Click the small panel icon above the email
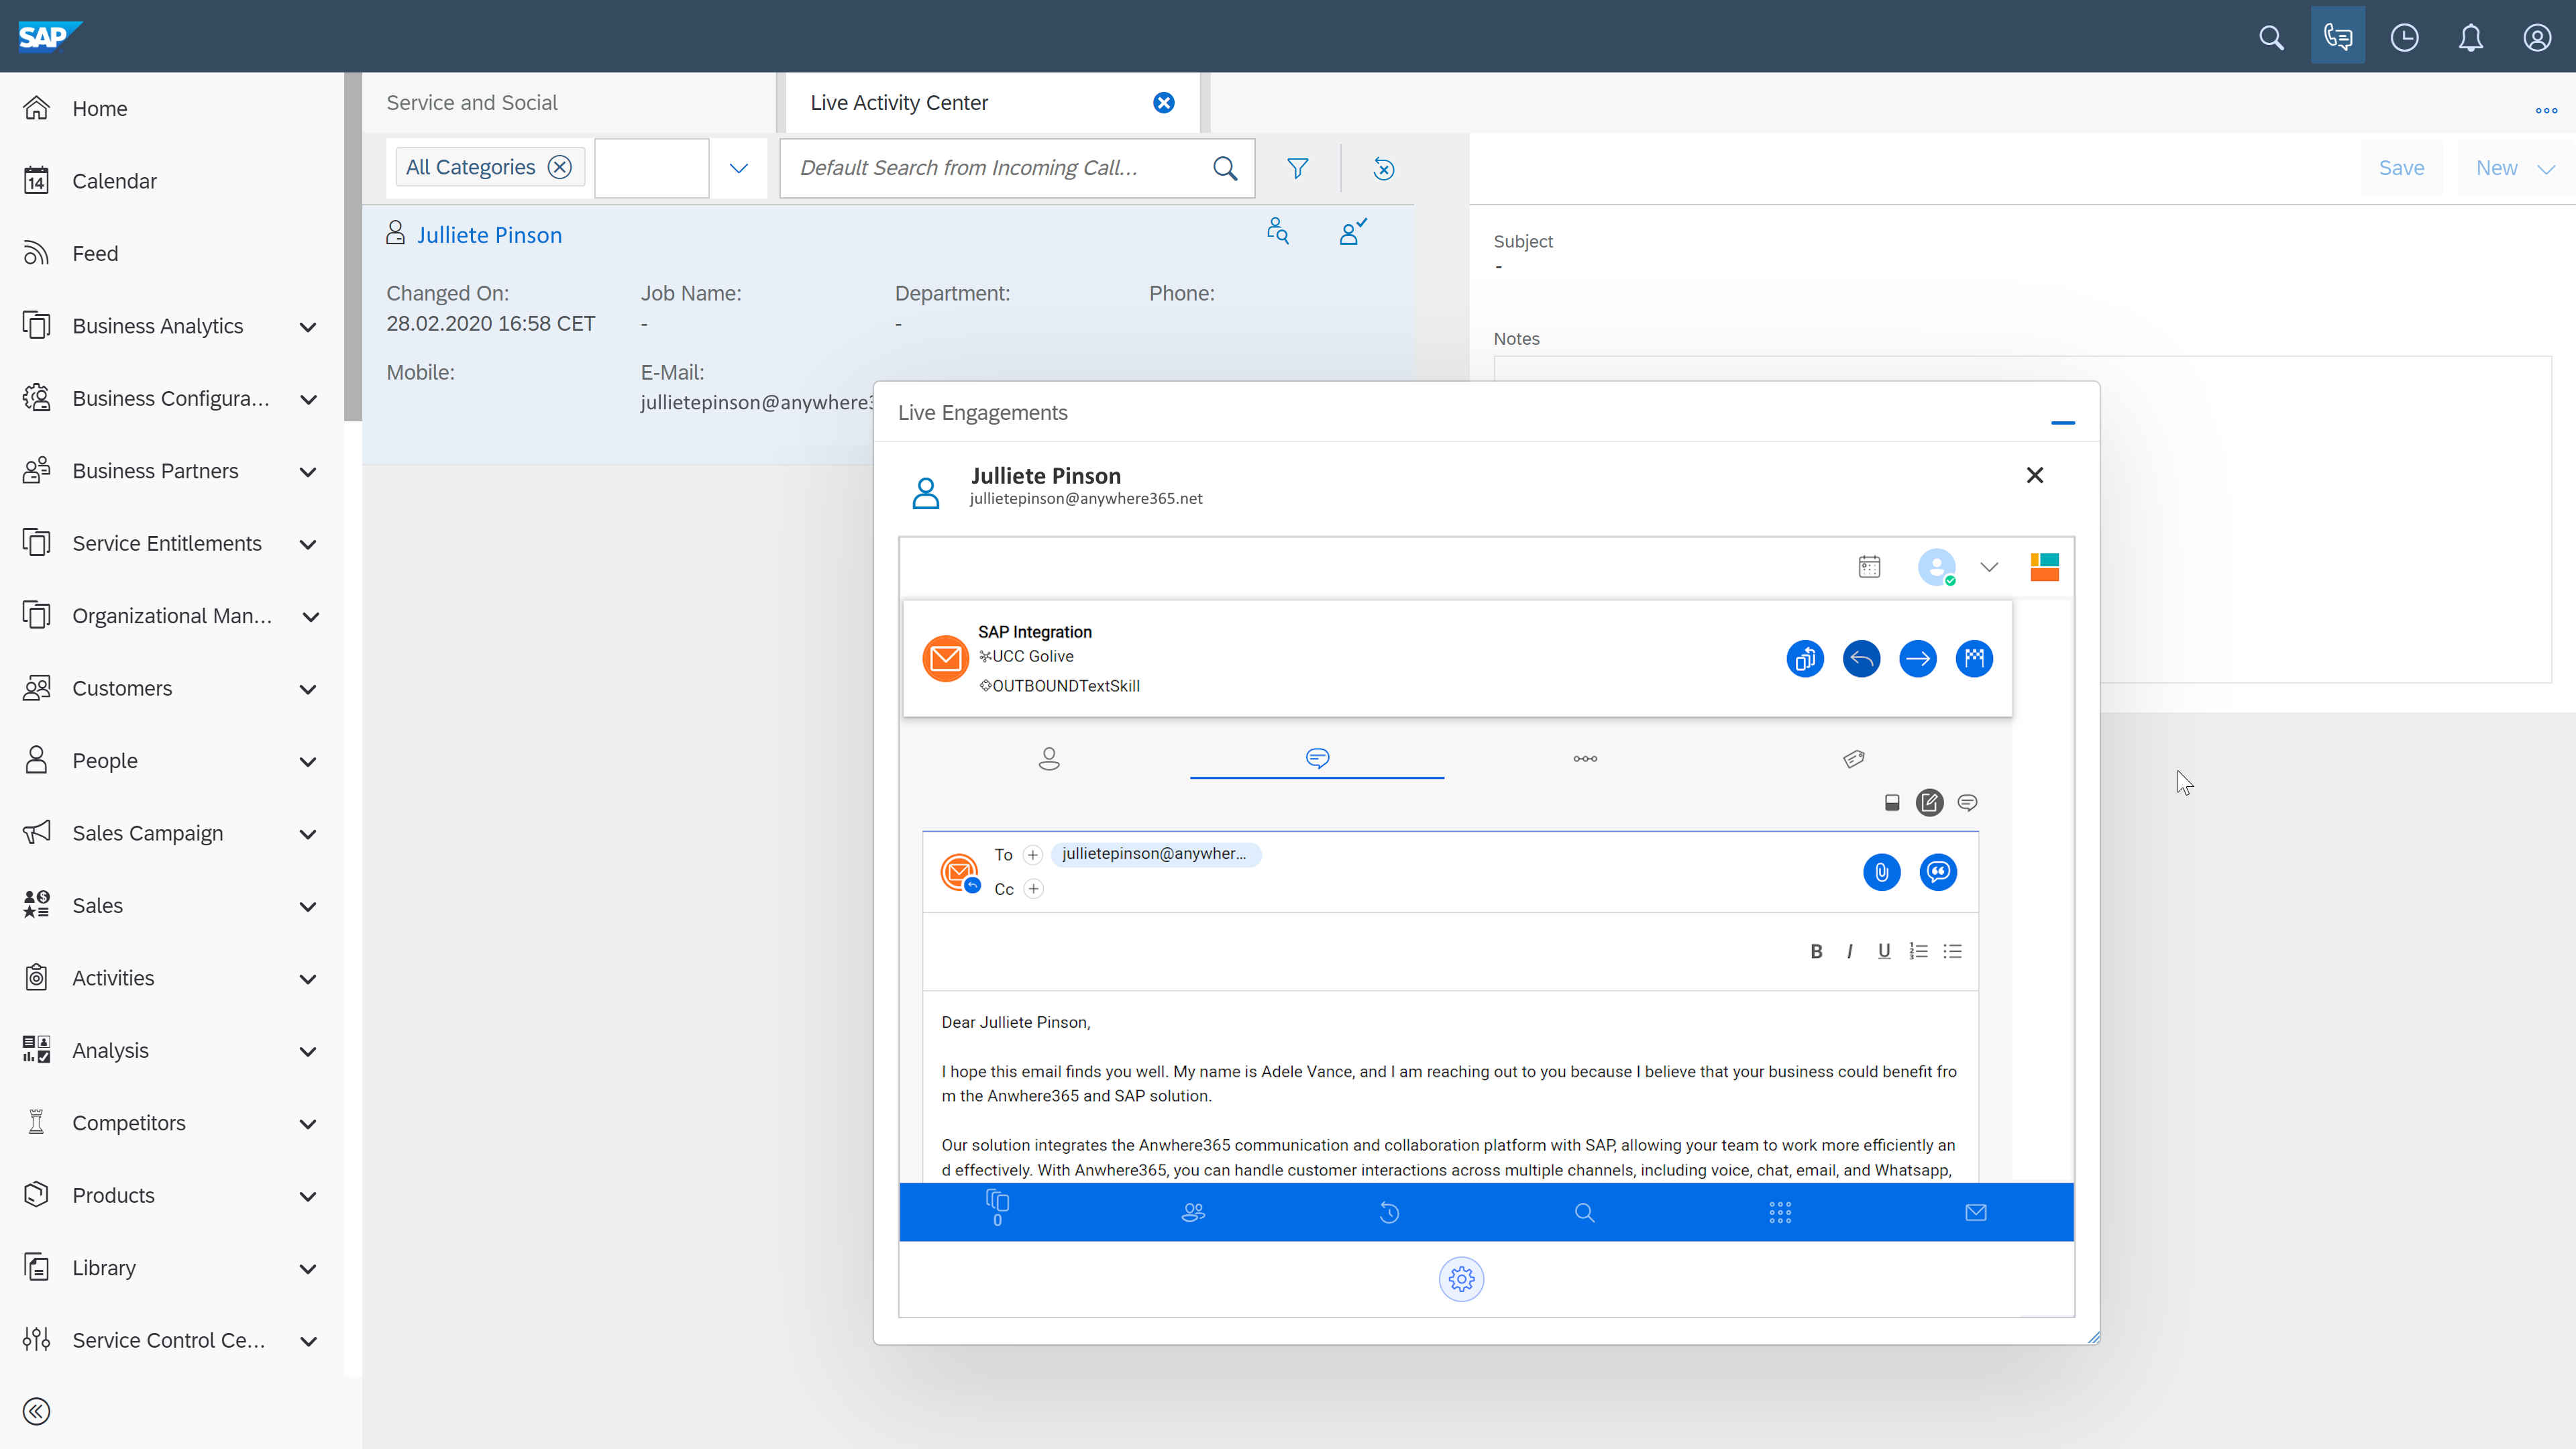 point(1891,802)
